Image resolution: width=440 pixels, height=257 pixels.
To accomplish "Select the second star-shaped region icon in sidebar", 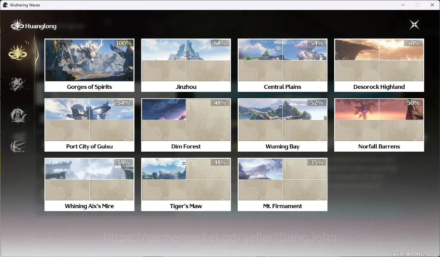I will point(18,84).
